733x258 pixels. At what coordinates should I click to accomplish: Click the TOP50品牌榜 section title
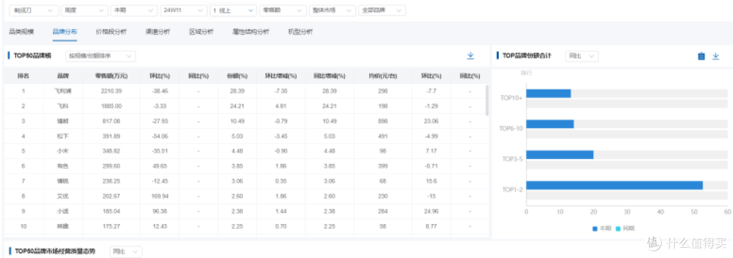pyautogui.click(x=33, y=56)
